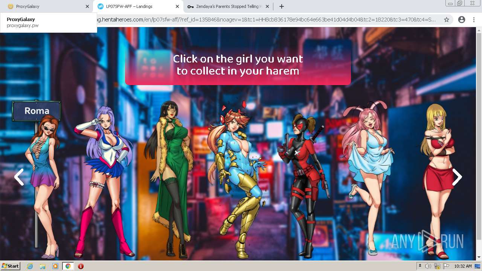Launch Internet Explorer from the taskbar
This screenshot has height=271, width=482.
(x=30, y=266)
